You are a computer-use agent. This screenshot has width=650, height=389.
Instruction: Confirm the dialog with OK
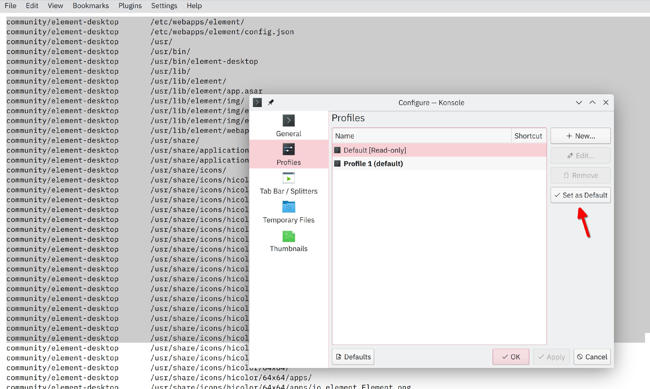click(x=511, y=357)
